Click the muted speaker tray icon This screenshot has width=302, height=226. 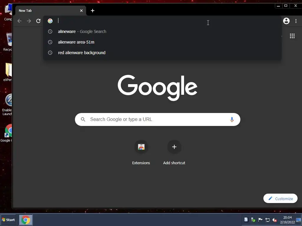(275, 220)
